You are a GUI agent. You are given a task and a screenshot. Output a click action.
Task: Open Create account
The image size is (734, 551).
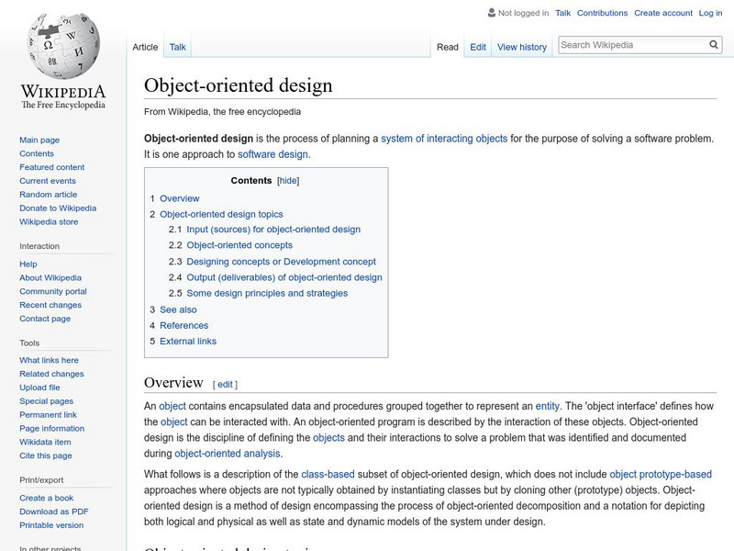point(664,13)
